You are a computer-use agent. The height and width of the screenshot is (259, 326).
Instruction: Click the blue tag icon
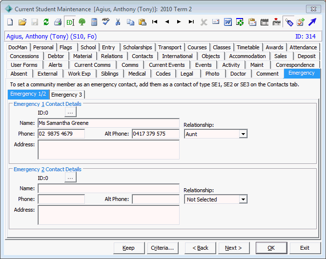[x=289, y=22]
